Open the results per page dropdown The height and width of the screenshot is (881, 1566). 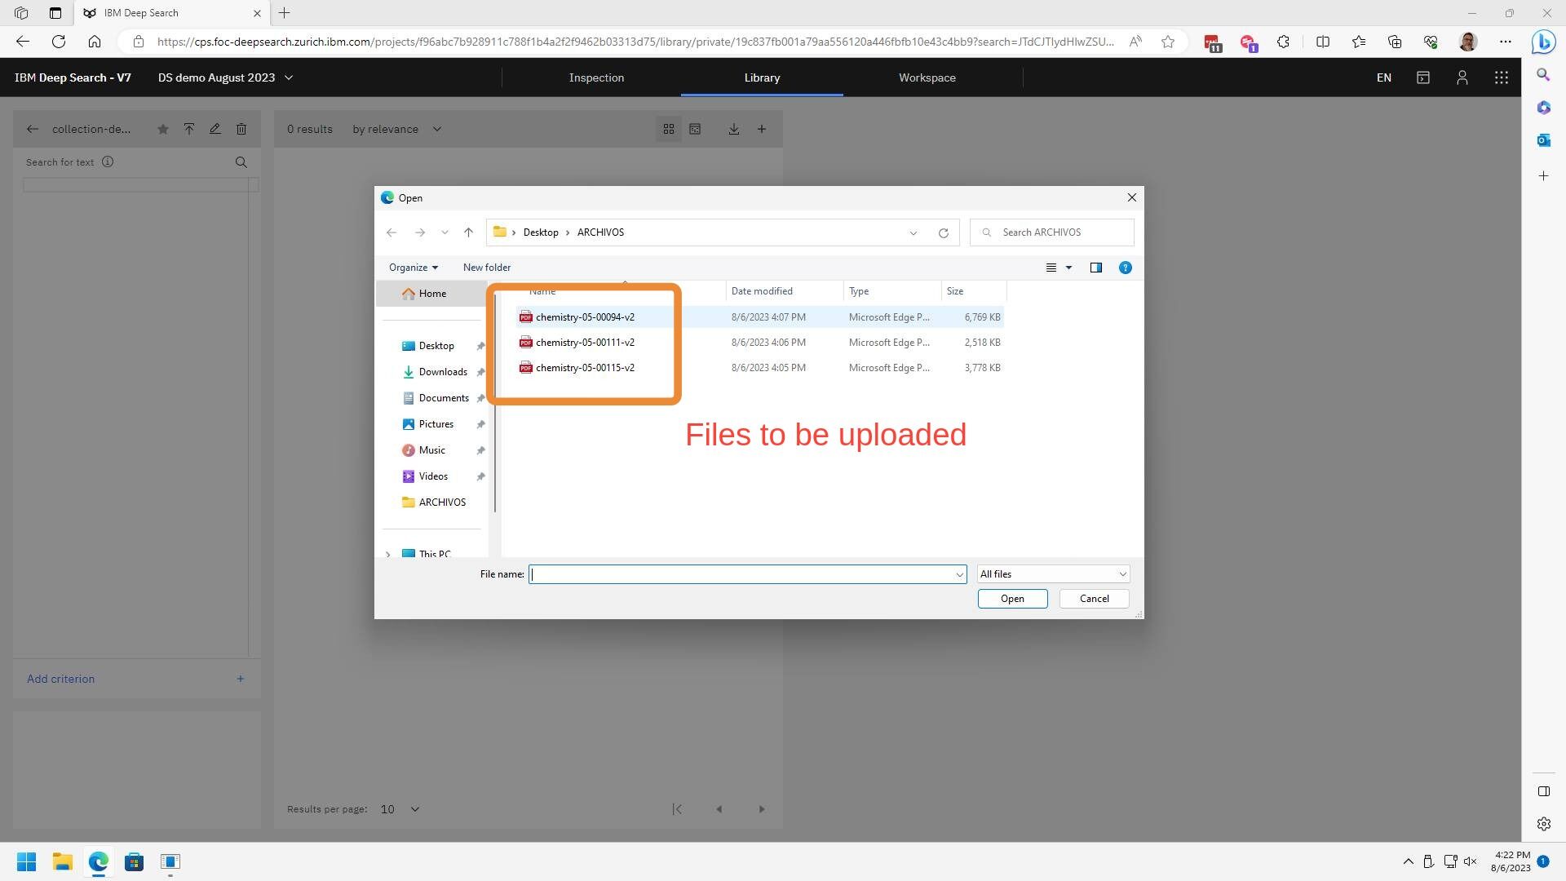(400, 809)
